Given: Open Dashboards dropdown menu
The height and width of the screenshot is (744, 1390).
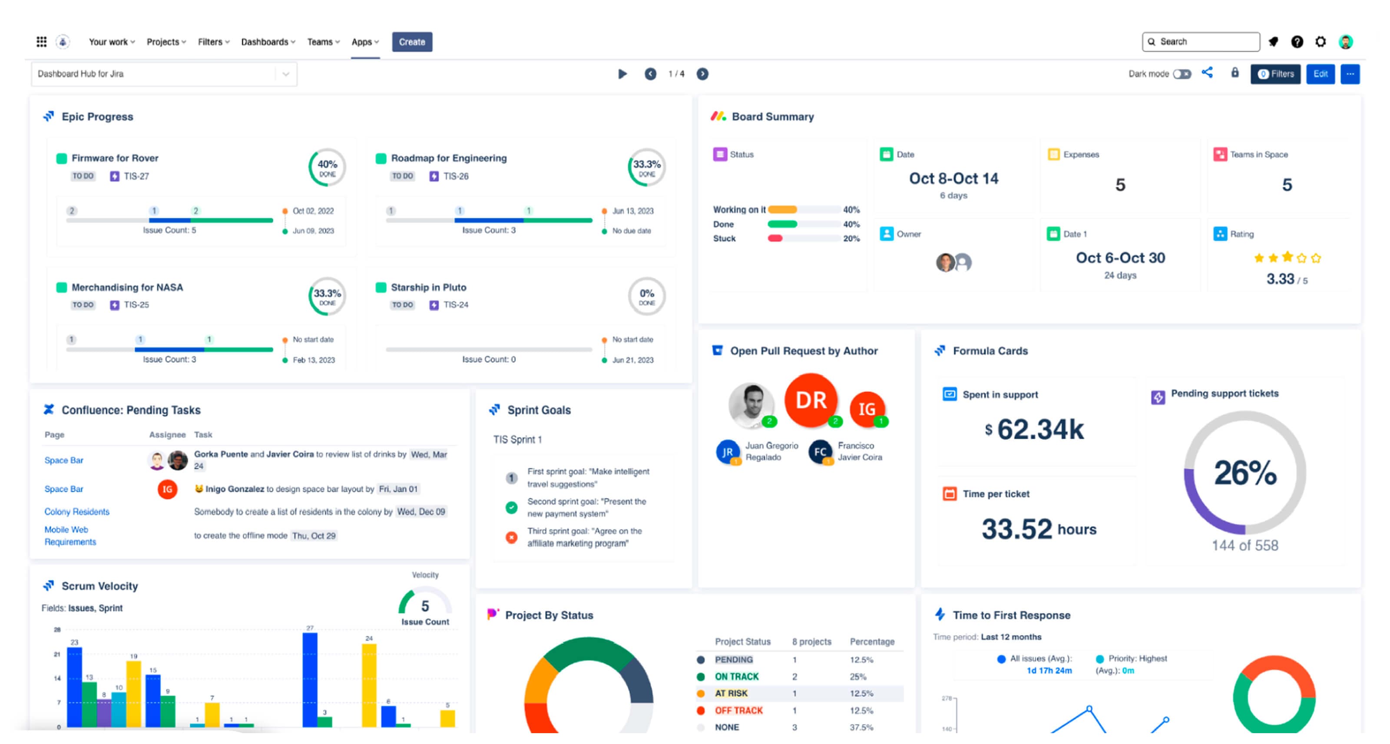Looking at the screenshot, I should pos(268,42).
